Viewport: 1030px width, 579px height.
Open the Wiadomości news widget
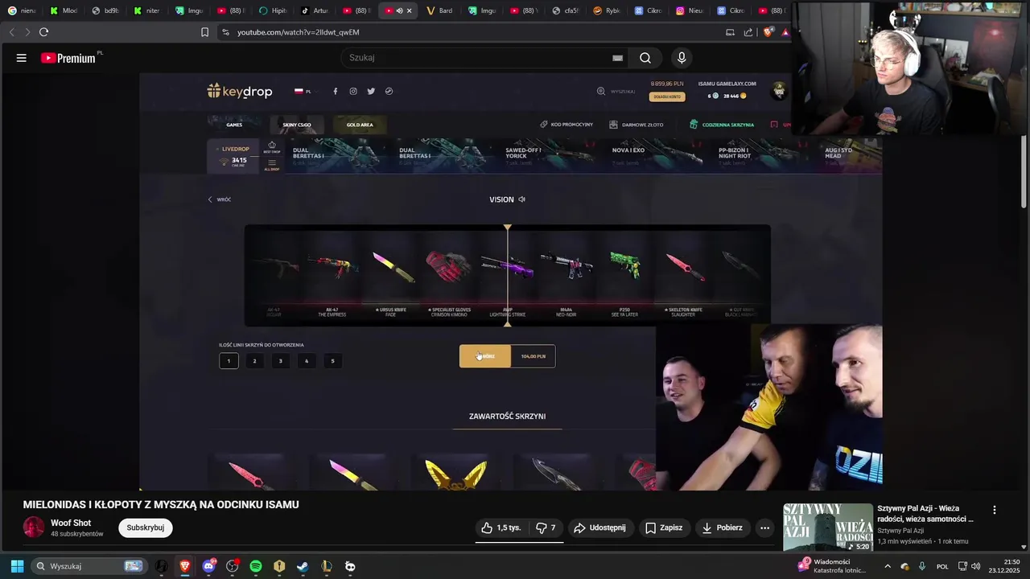[831, 566]
